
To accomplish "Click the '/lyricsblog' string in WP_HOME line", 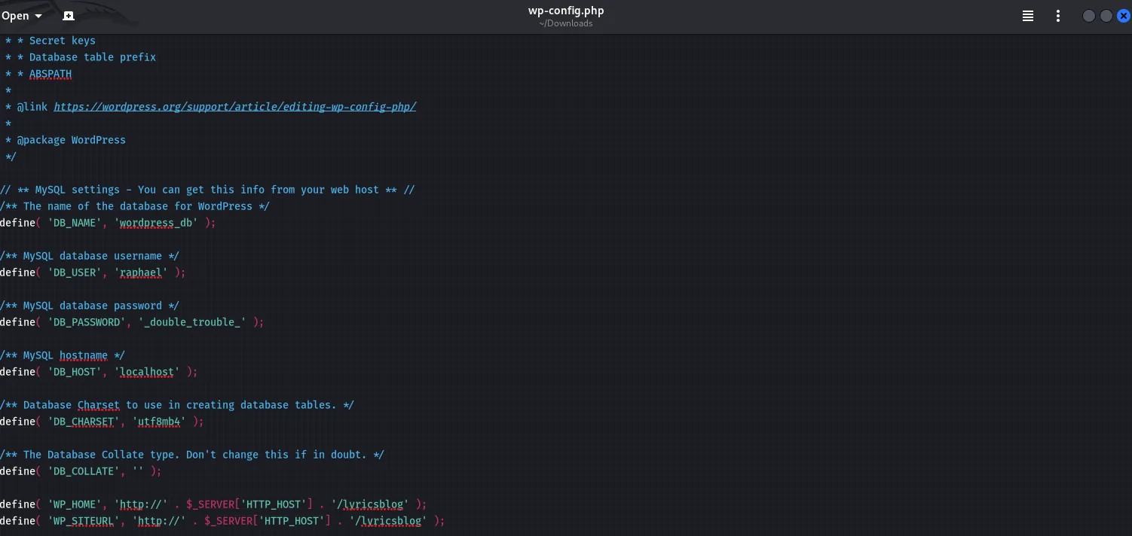I will point(370,504).
